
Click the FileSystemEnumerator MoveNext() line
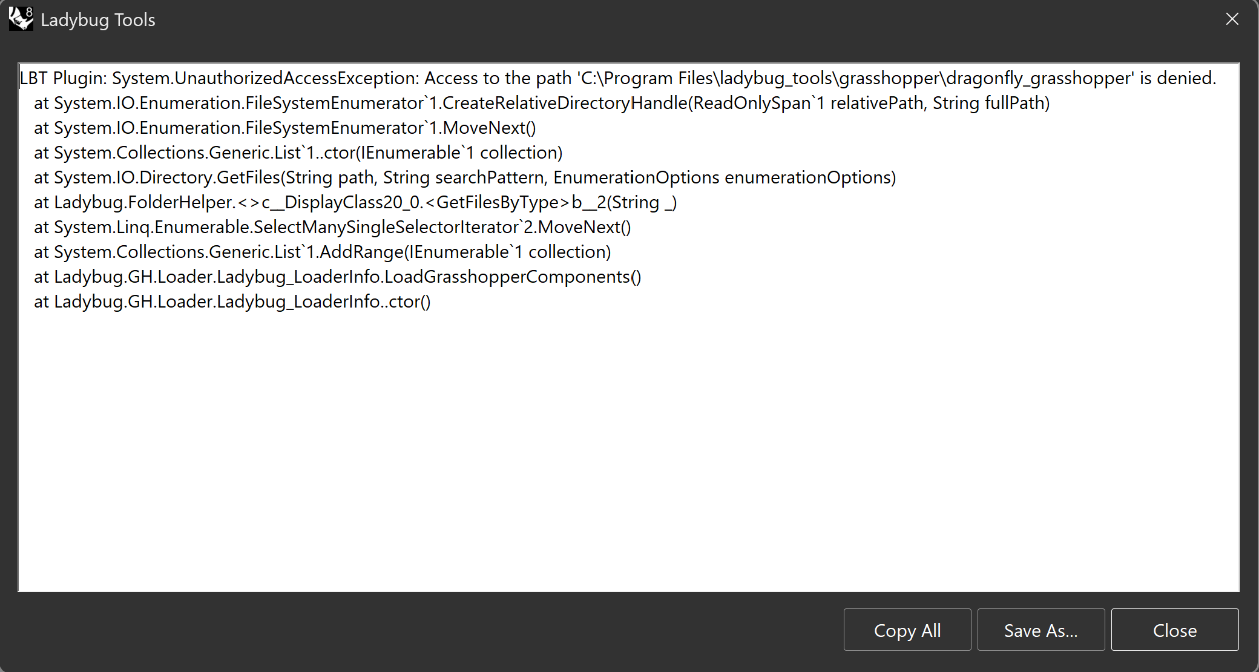point(285,128)
